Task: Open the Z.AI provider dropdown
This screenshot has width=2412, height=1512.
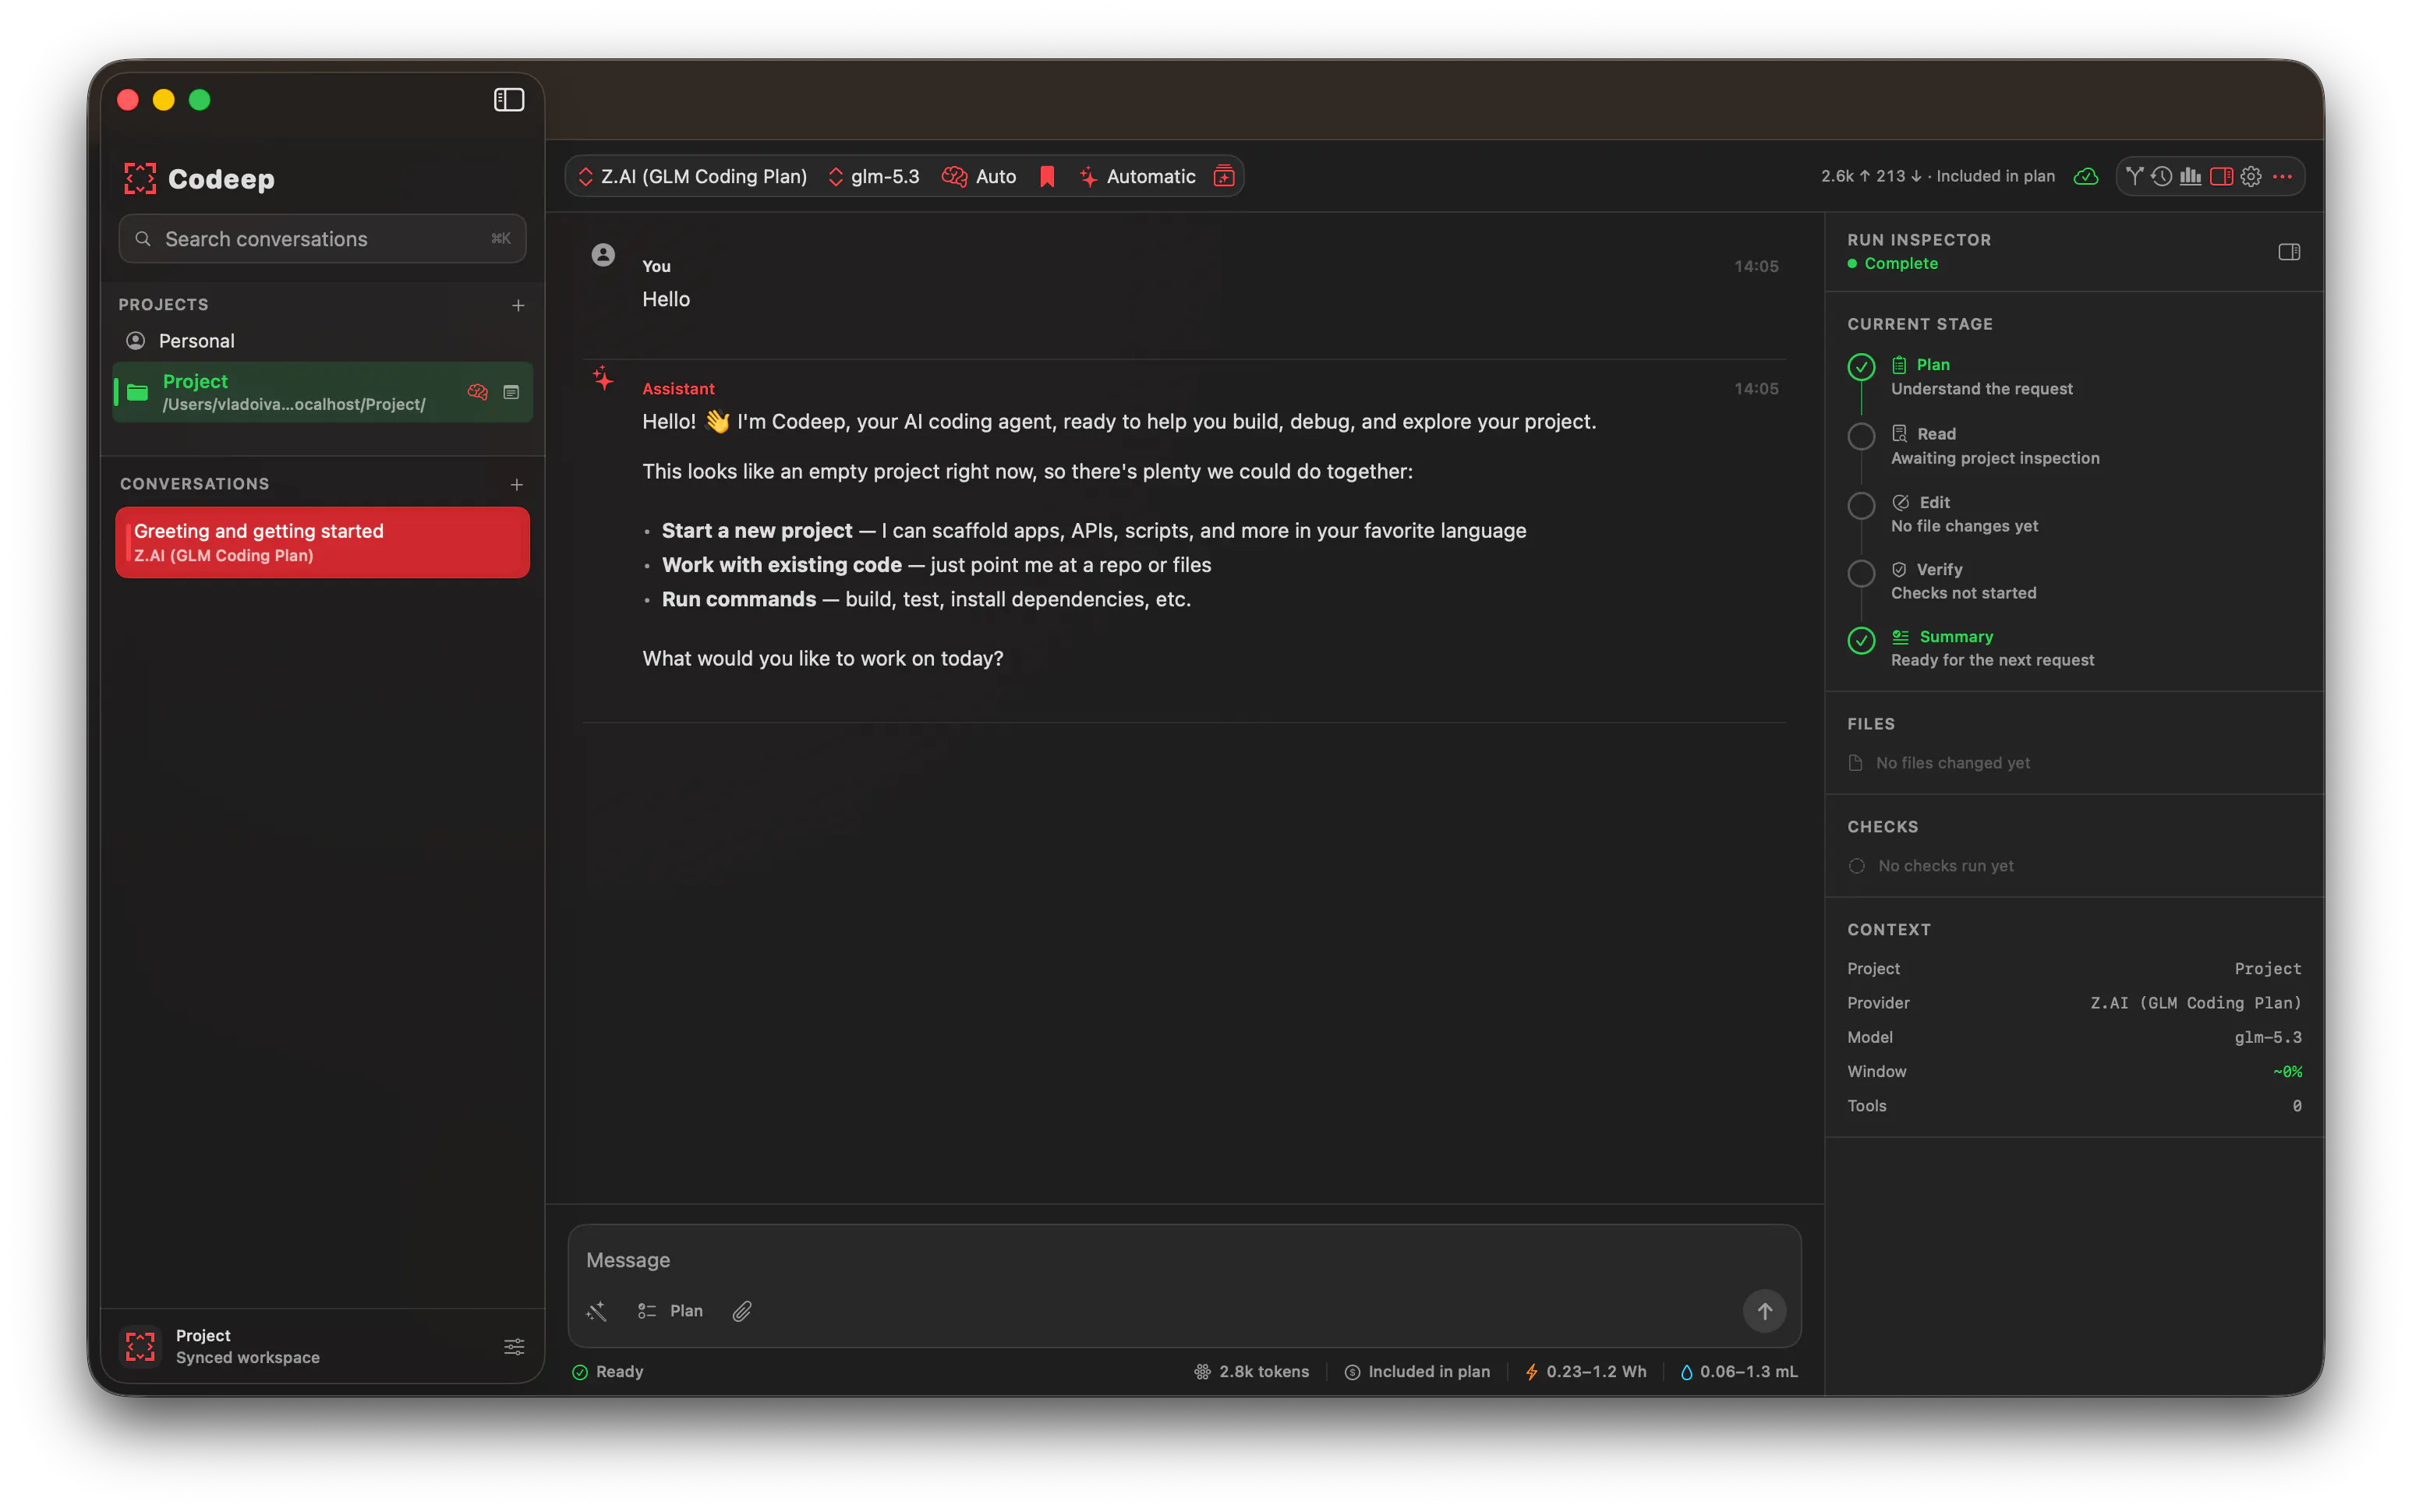Action: 693,177
